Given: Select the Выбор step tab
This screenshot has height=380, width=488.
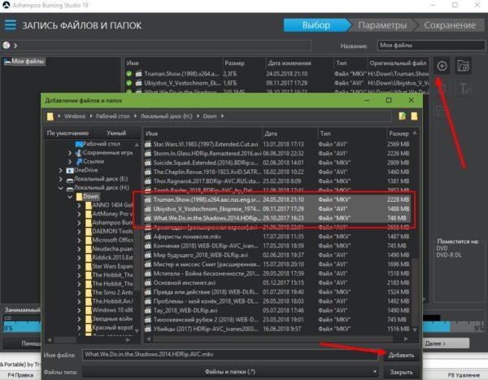Looking at the screenshot, I should [x=316, y=25].
